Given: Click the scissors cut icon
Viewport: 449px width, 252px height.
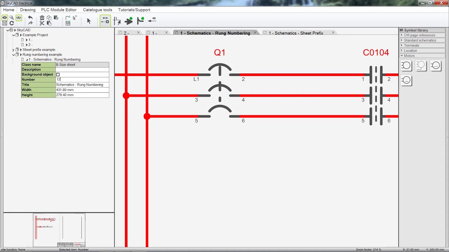Looking at the screenshot, I should pyautogui.click(x=42, y=23).
